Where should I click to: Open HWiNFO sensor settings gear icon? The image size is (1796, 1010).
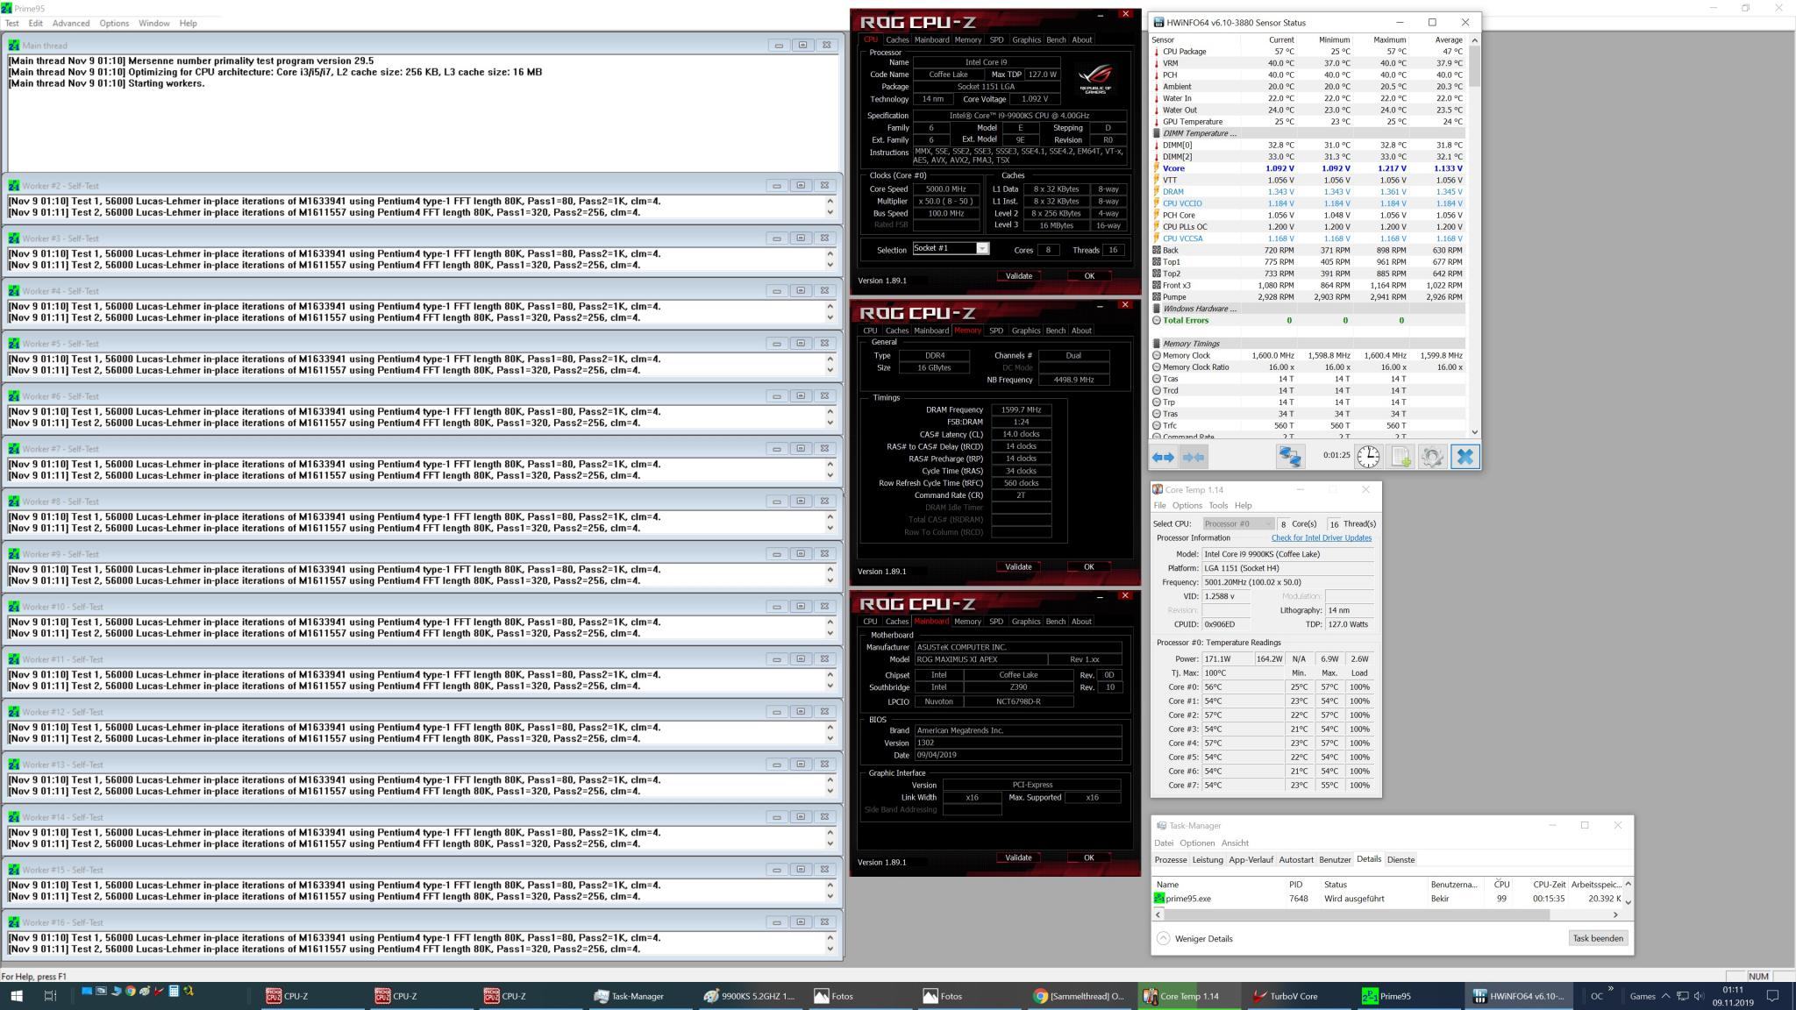point(1432,457)
